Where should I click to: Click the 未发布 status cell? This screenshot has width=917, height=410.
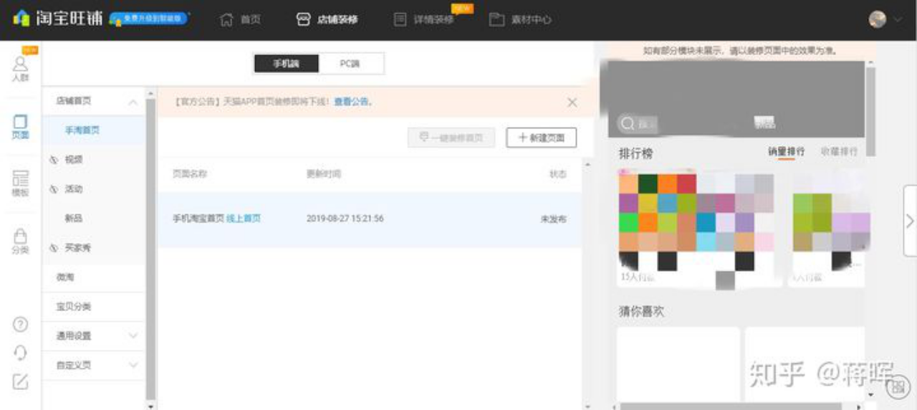(553, 219)
